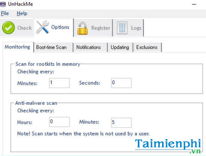Open the Updating tab
206x156 pixels.
point(120,48)
